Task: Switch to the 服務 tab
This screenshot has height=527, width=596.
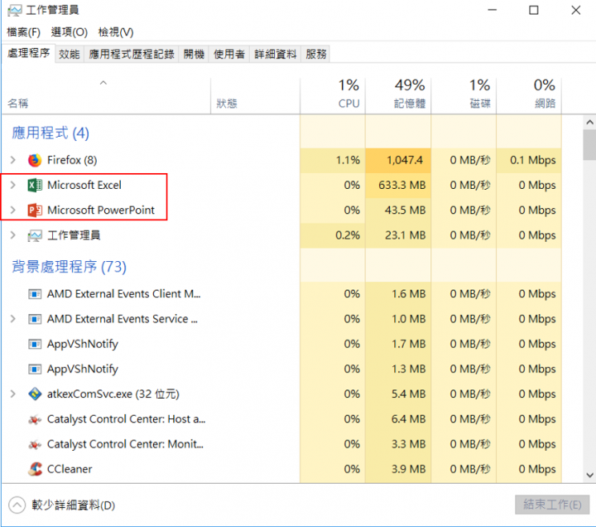Action: pyautogui.click(x=316, y=54)
